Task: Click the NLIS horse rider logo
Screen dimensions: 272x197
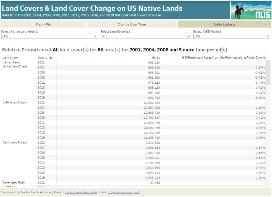Action: (x=251, y=10)
